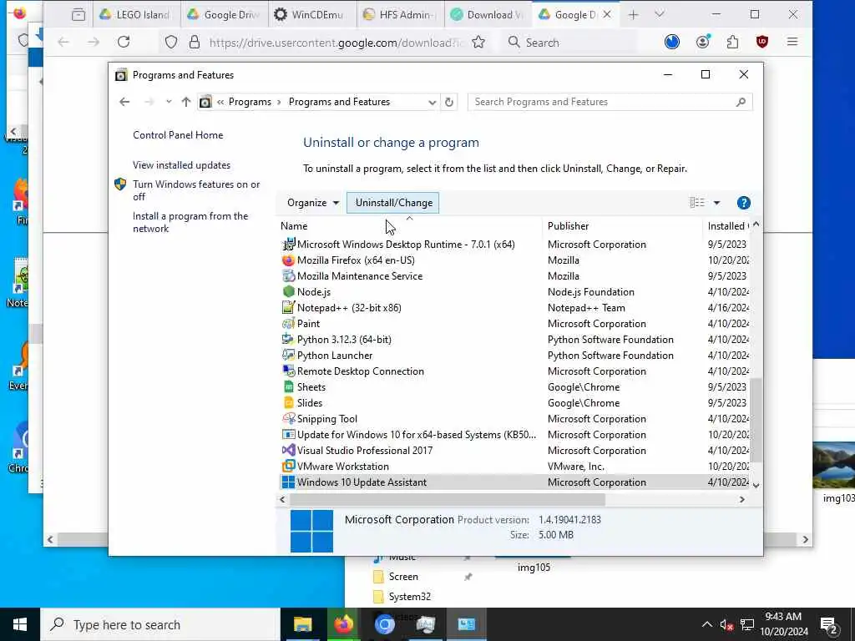Open the notification center icon
Screen dimensions: 855x641
[828, 625]
